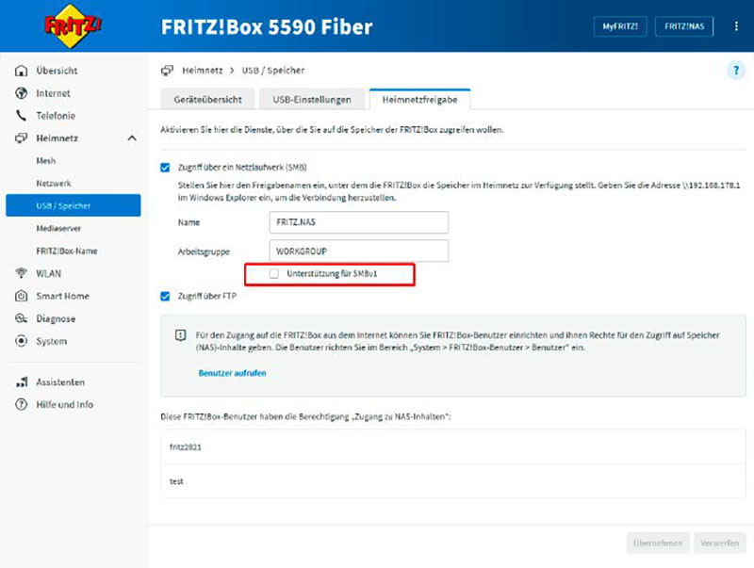This screenshot has height=568, width=754.
Task: Disable Zugriff über ein Netzlaufwerk (SMB)
Action: click(x=165, y=168)
